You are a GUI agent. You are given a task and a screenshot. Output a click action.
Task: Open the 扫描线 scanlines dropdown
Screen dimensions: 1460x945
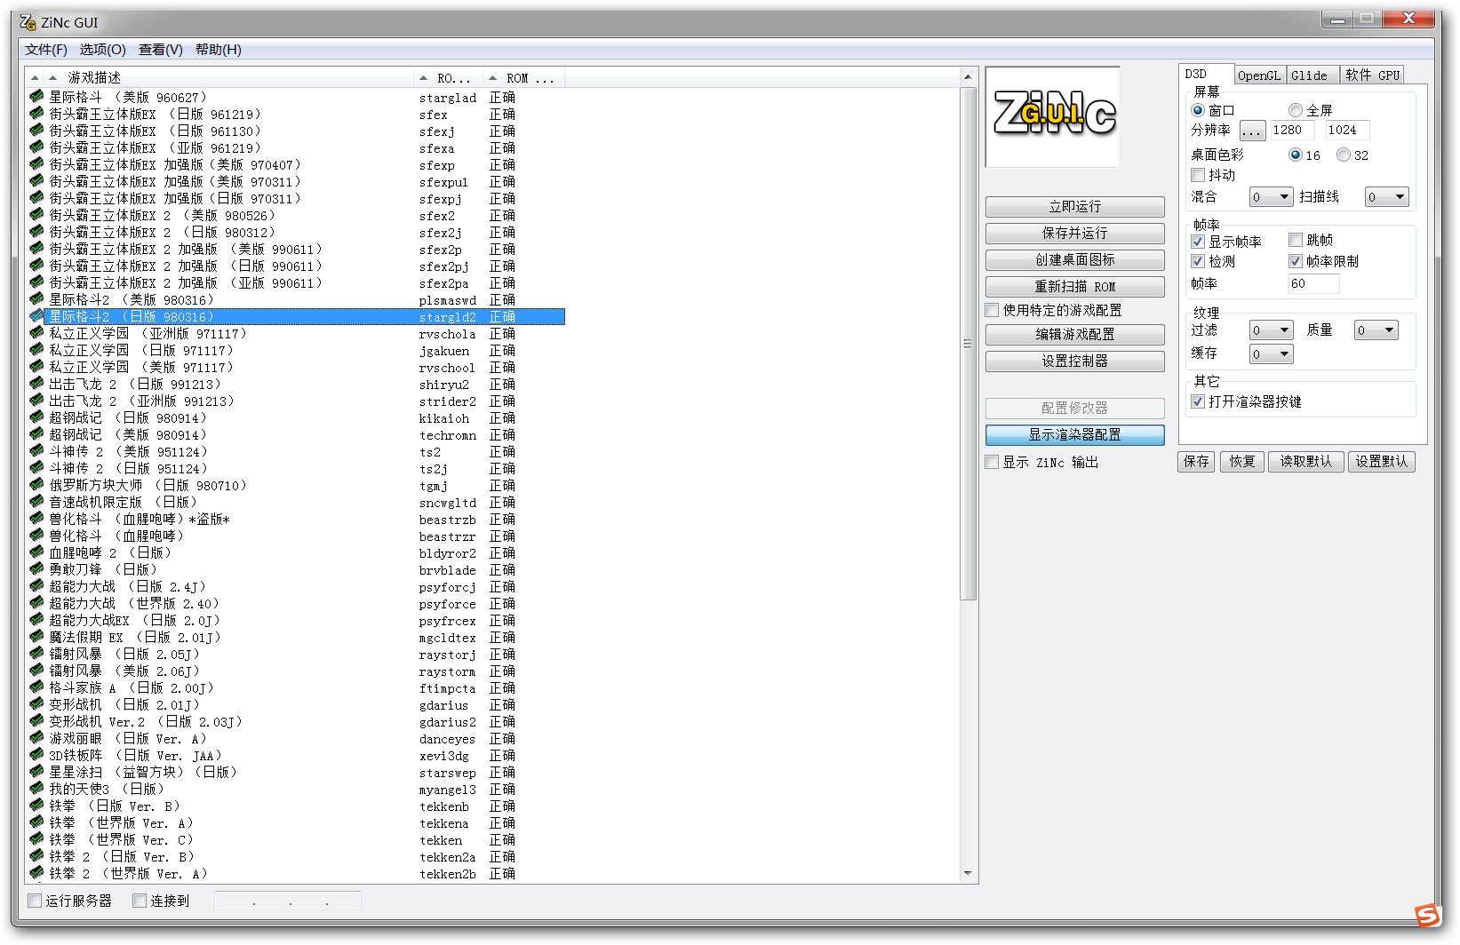coord(1387,197)
